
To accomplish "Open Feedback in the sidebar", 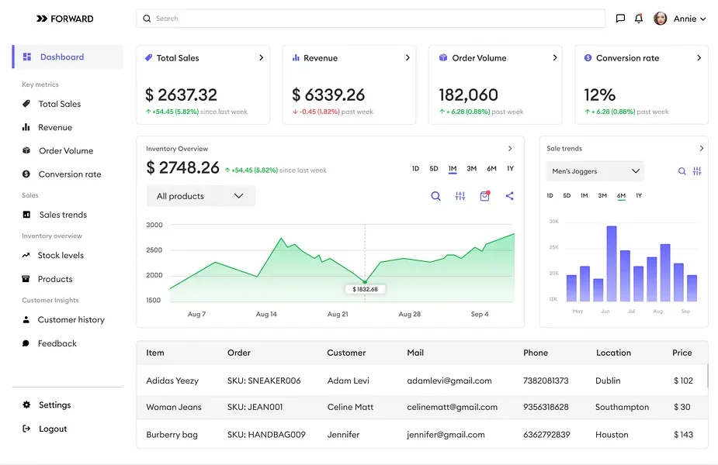I will pos(57,343).
